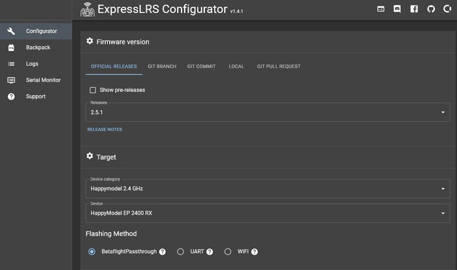Click the website card icon in header

(381, 9)
